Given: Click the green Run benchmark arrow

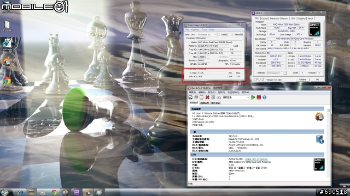Looking at the screenshot, I should click(x=253, y=97).
